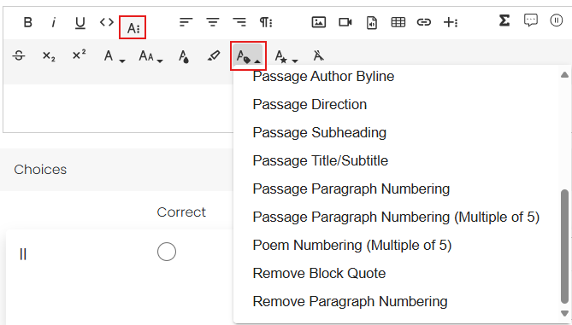
Task: Insert a table from the toolbar
Action: point(398,22)
